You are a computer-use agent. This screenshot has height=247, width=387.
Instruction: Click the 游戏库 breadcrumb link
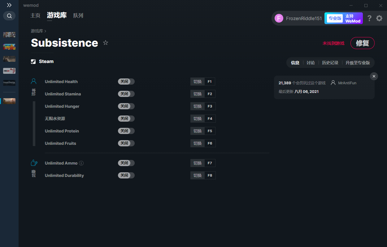pos(37,31)
